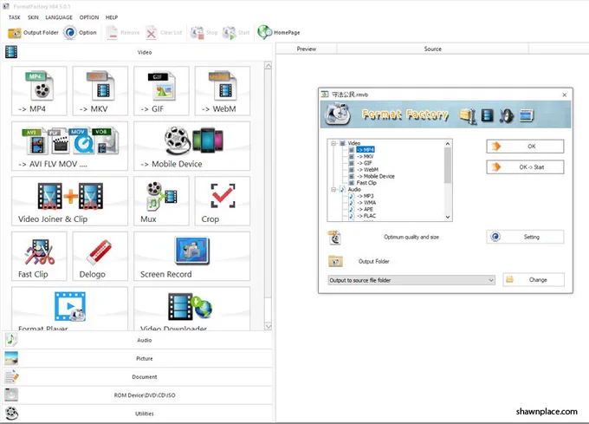Open the OPTION menu
Viewport: 589px width, 424px height.
pos(89,17)
